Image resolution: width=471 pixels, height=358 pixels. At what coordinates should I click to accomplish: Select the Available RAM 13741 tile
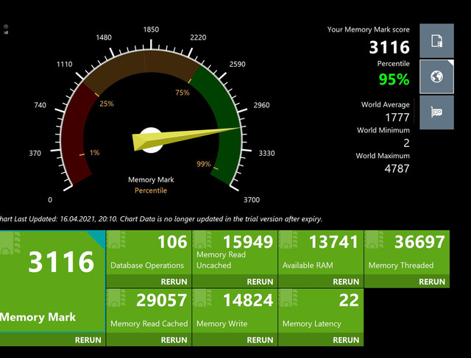click(x=321, y=252)
